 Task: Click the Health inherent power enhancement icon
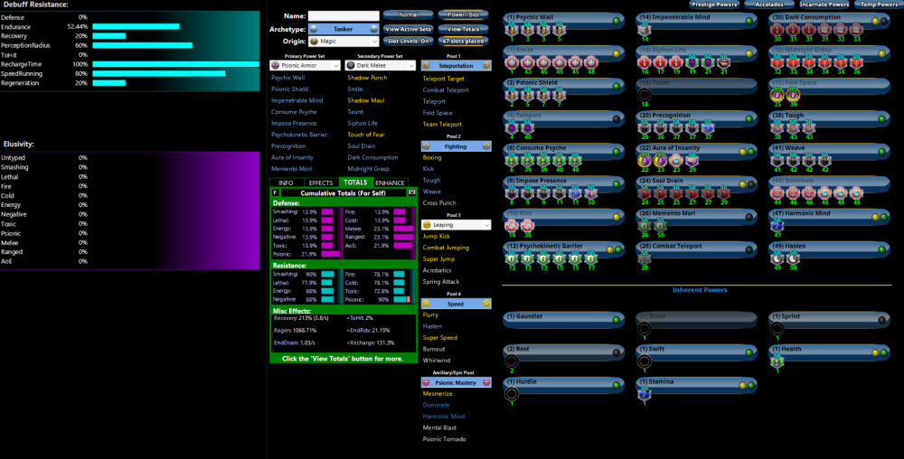click(x=777, y=361)
